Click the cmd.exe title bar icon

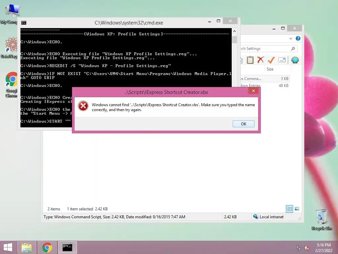click(x=24, y=23)
